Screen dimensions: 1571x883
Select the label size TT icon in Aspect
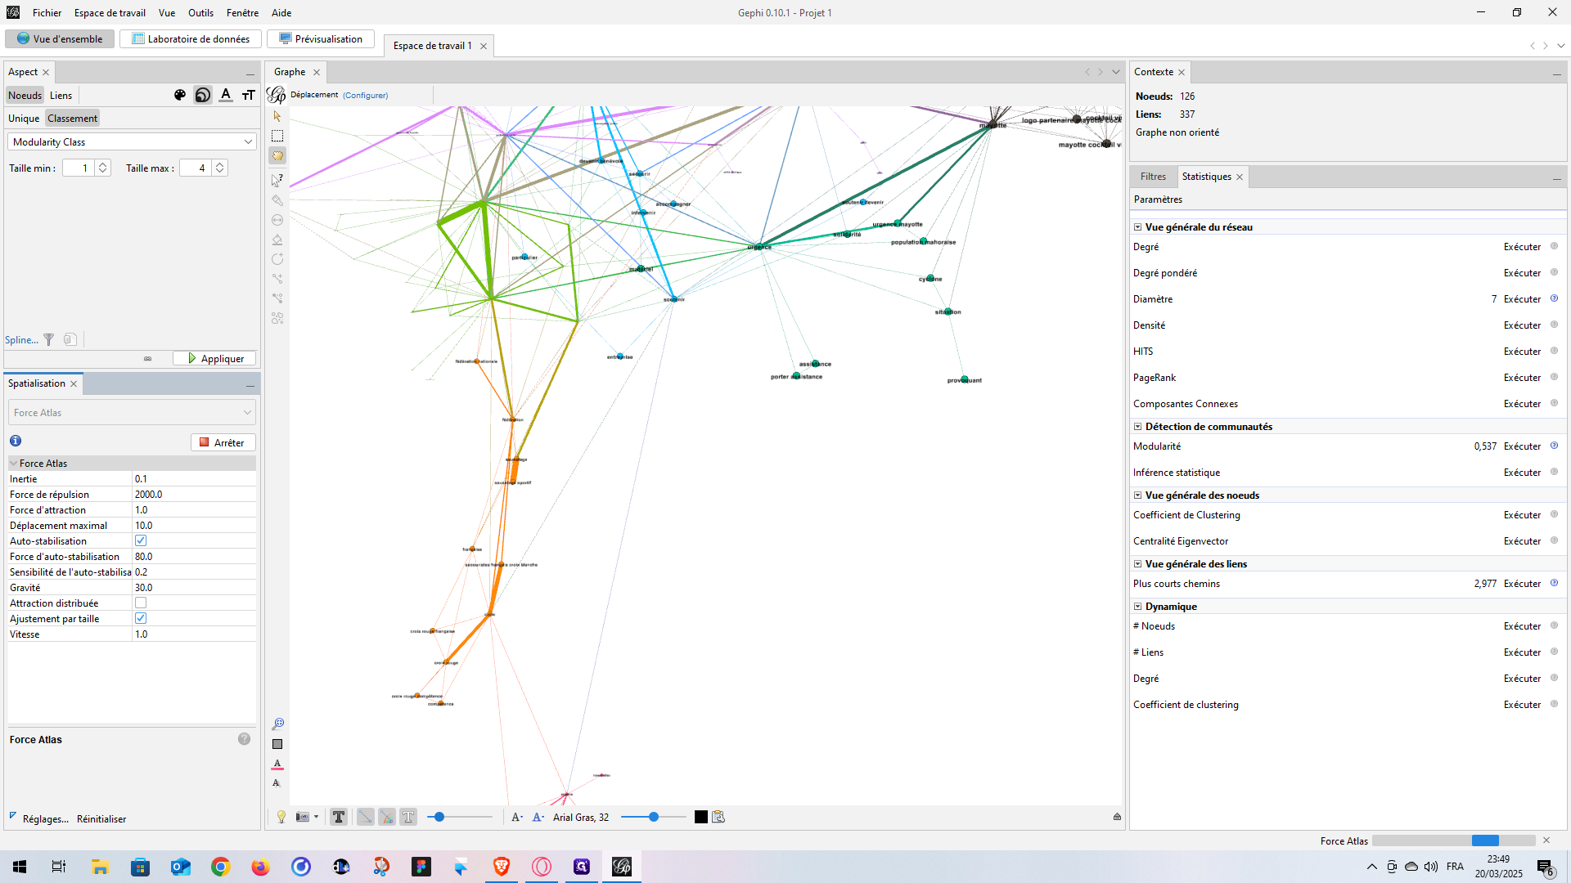[249, 95]
